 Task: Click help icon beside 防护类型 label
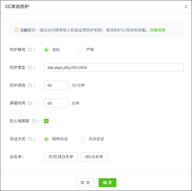click(x=30, y=67)
